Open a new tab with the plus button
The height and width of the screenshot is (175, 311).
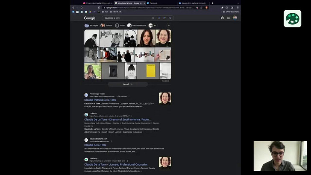coord(212,3)
